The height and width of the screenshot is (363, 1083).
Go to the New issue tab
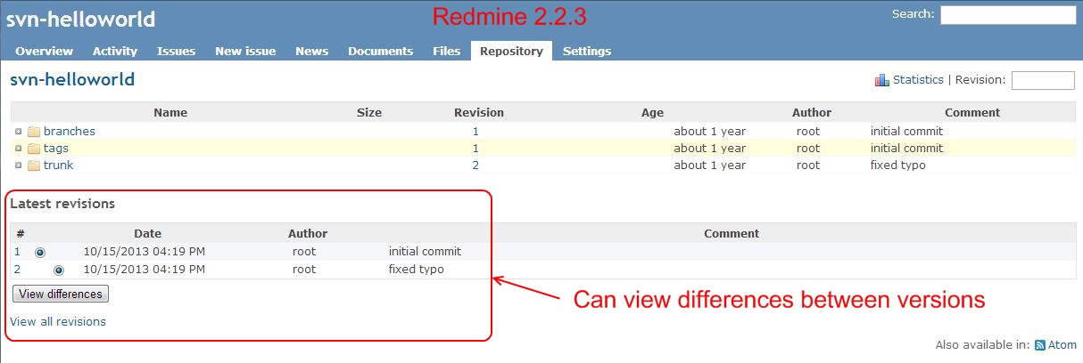pos(245,51)
